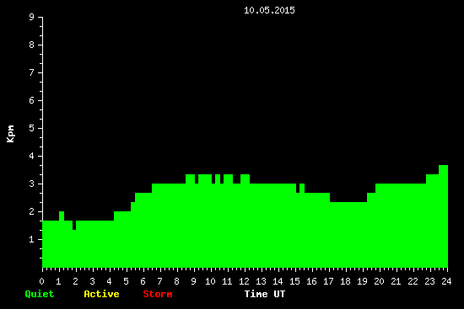Screen dimensions: 464x309
Task: Click the Active legend label
Action: pos(101,294)
